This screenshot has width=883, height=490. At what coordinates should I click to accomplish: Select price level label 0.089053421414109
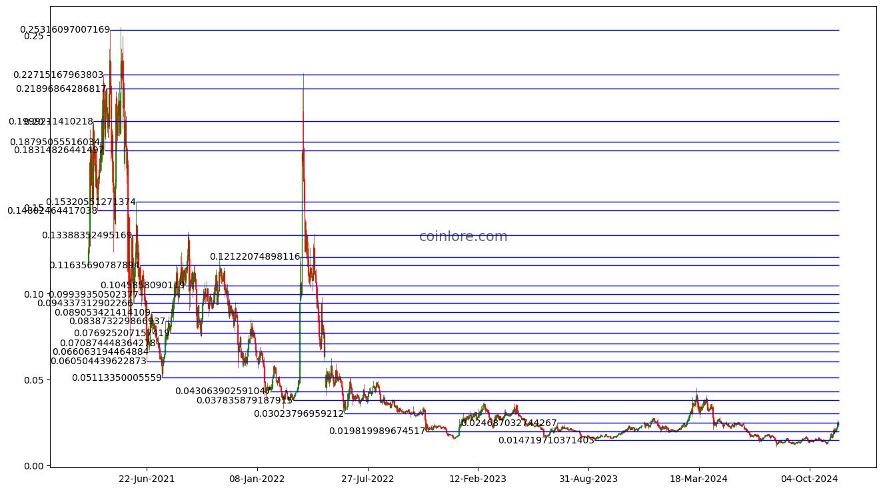point(103,312)
